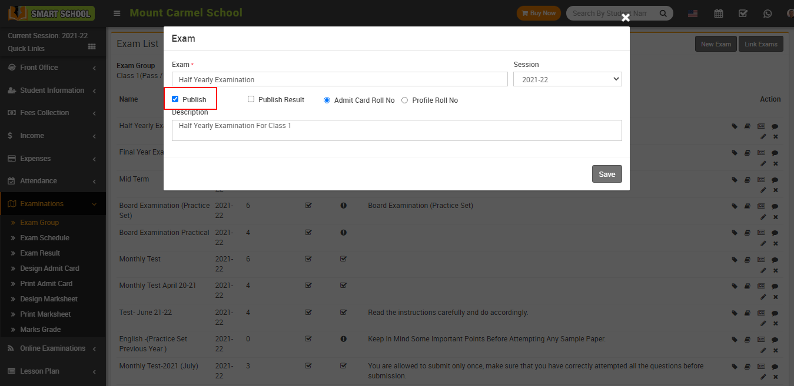Click the WhatsApp icon in header
This screenshot has height=386, width=794.
767,13
